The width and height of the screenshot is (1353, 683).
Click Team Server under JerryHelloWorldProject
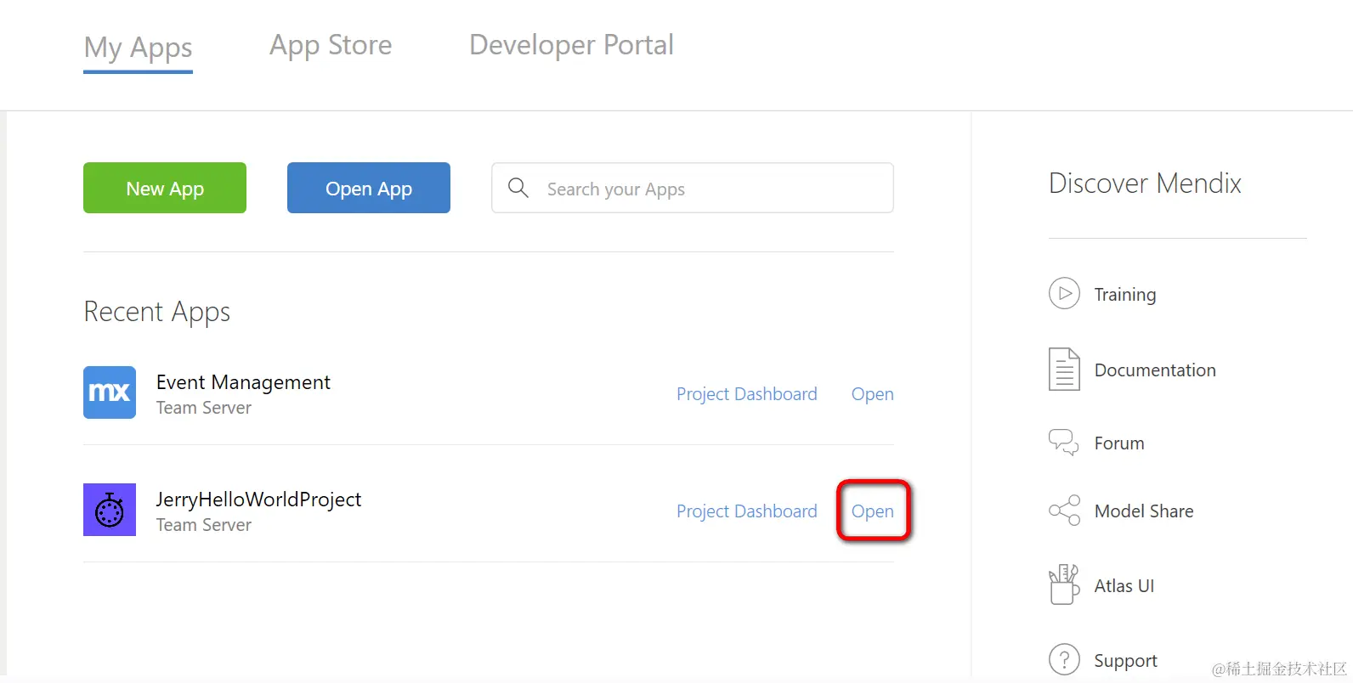[204, 525]
